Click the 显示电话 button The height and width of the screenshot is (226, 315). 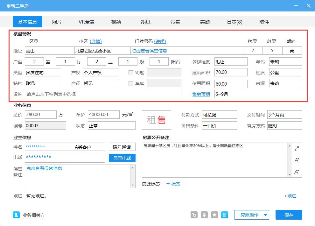pos(122,158)
